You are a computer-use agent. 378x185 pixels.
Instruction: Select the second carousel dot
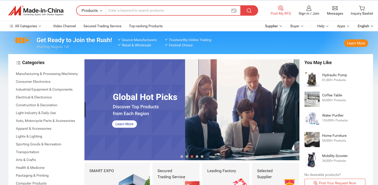click(187, 156)
